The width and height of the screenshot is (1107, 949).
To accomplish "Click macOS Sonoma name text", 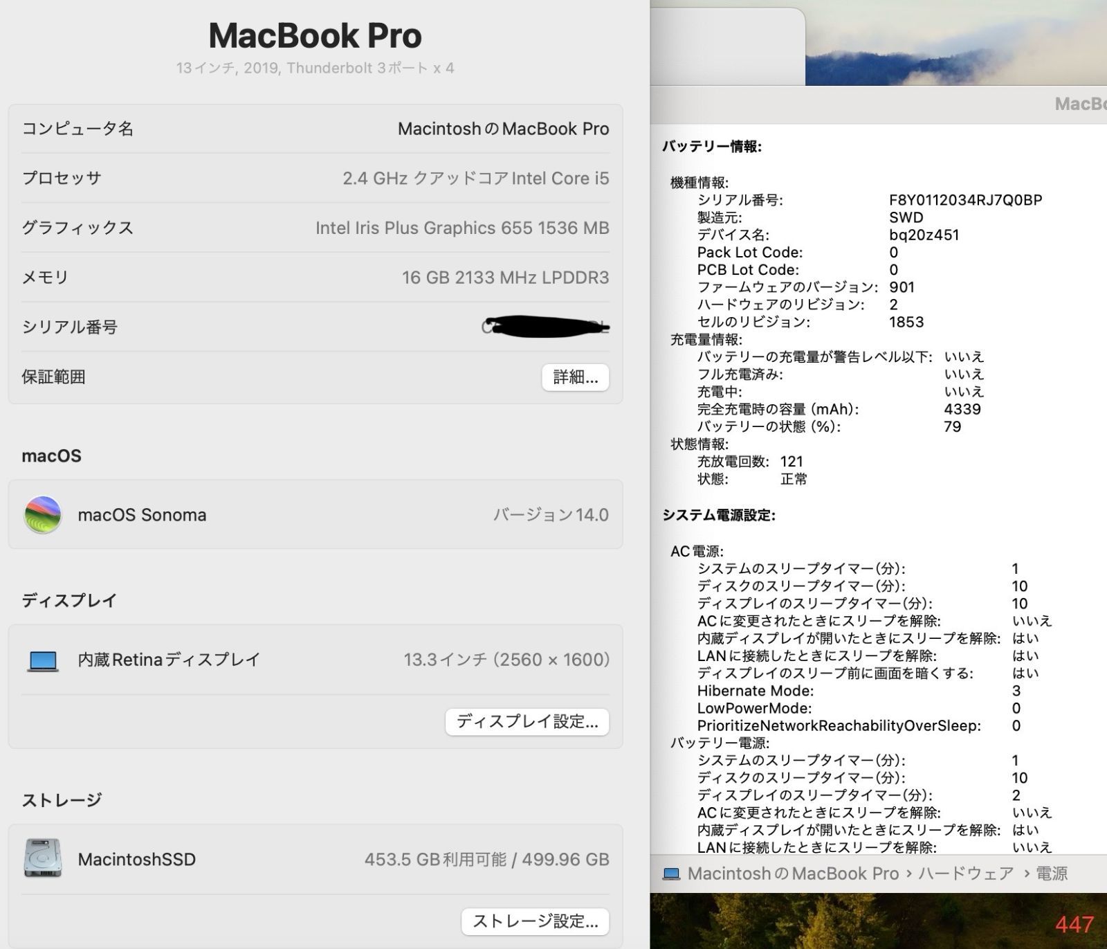I will click(x=142, y=515).
